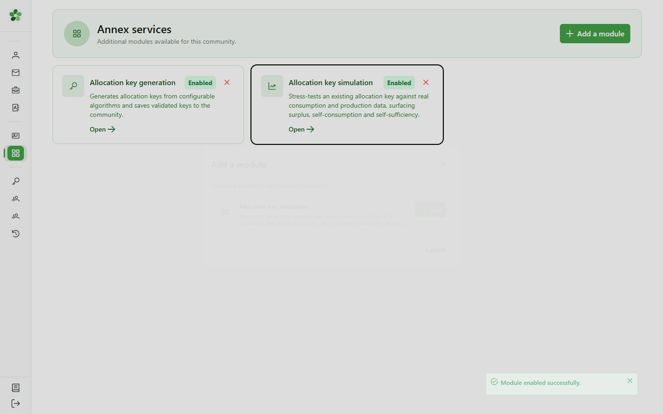Image resolution: width=663 pixels, height=414 pixels.
Task: Open the briefcase sidebar icon
Action: (16, 90)
